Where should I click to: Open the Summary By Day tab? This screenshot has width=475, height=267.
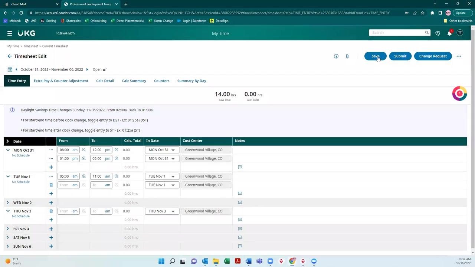click(x=191, y=81)
